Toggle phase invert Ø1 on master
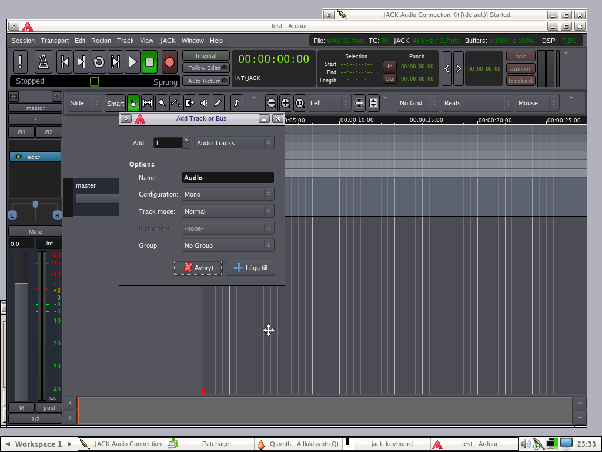Screen dimensions: 602x452 pos(22,132)
